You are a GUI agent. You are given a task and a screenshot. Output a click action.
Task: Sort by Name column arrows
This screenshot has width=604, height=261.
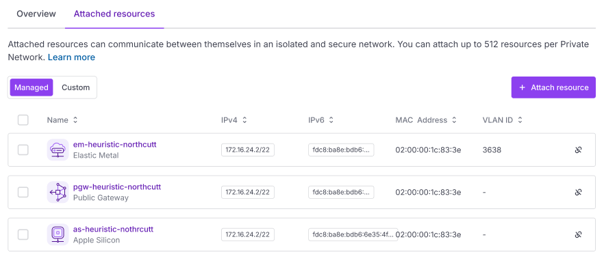click(x=75, y=120)
